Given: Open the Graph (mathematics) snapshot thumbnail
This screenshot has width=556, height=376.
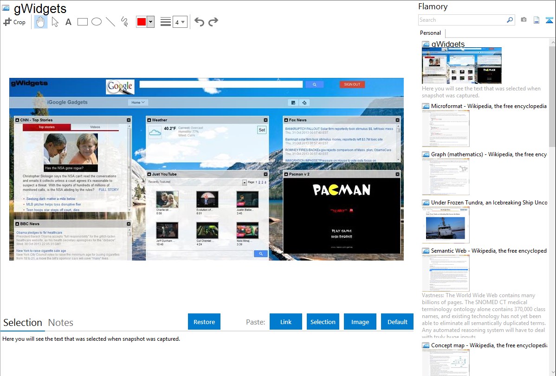Looking at the screenshot, I should (x=446, y=177).
